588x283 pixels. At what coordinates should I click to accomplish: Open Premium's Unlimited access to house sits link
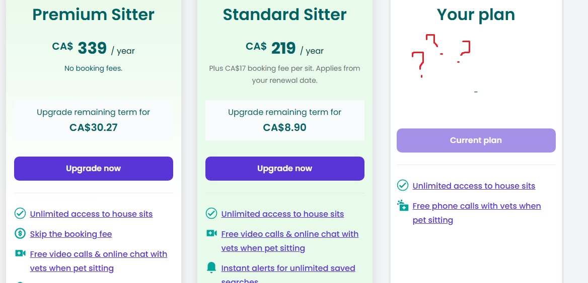coord(91,214)
